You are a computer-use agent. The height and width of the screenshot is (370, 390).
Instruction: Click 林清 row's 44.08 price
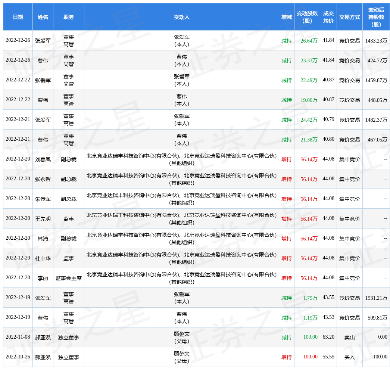tap(328, 238)
